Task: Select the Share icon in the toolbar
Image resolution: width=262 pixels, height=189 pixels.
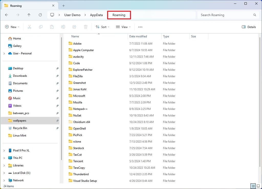Action: coord(74,27)
